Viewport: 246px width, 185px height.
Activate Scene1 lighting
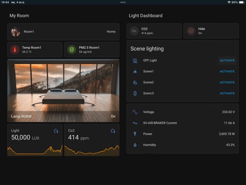(x=227, y=72)
